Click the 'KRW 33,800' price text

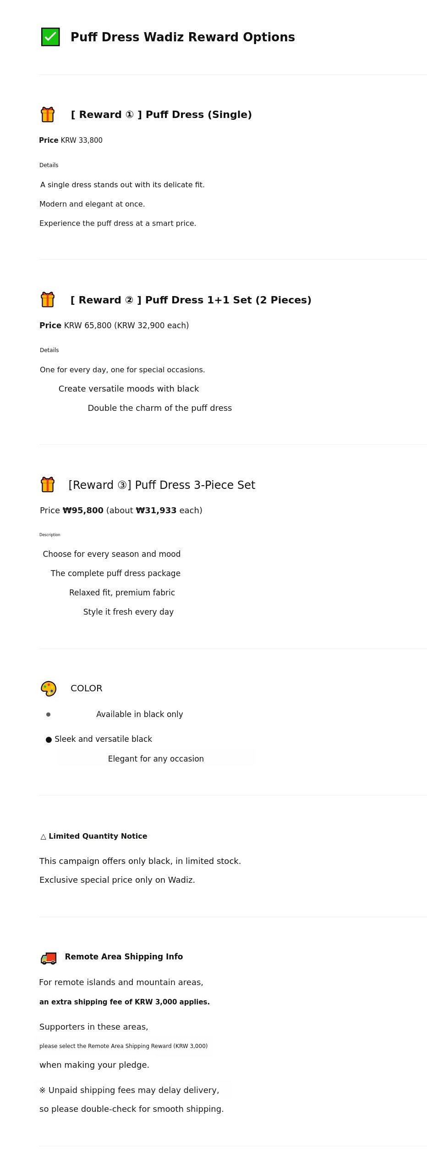[x=82, y=140]
